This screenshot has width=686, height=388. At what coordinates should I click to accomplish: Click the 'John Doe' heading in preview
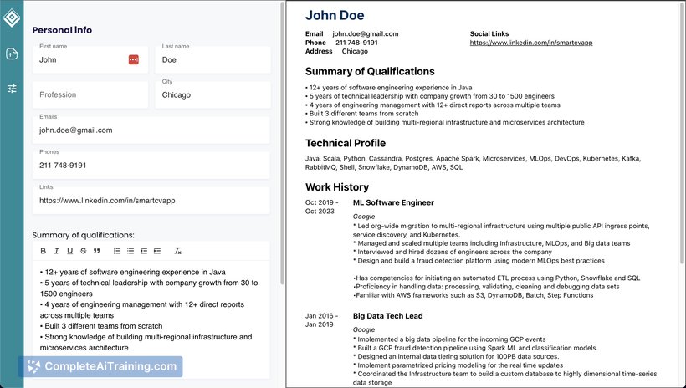tap(335, 15)
